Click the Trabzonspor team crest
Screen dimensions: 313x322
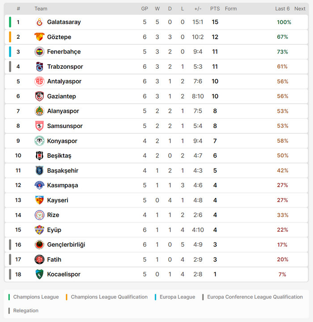coord(39,66)
